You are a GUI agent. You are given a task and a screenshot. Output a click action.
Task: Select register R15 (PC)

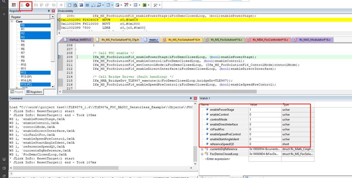(35, 84)
